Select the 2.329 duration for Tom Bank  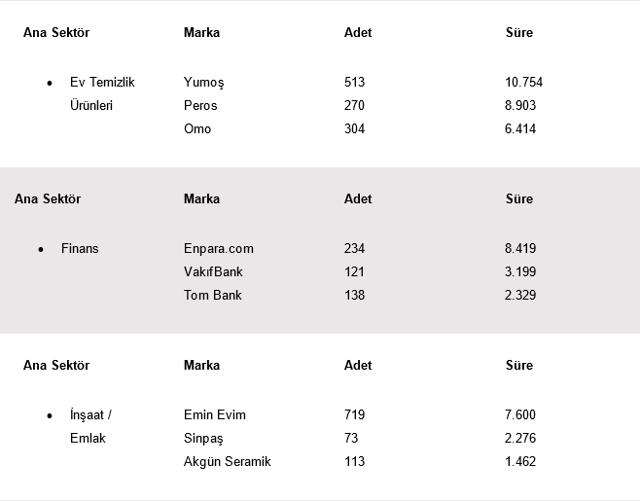(x=520, y=296)
